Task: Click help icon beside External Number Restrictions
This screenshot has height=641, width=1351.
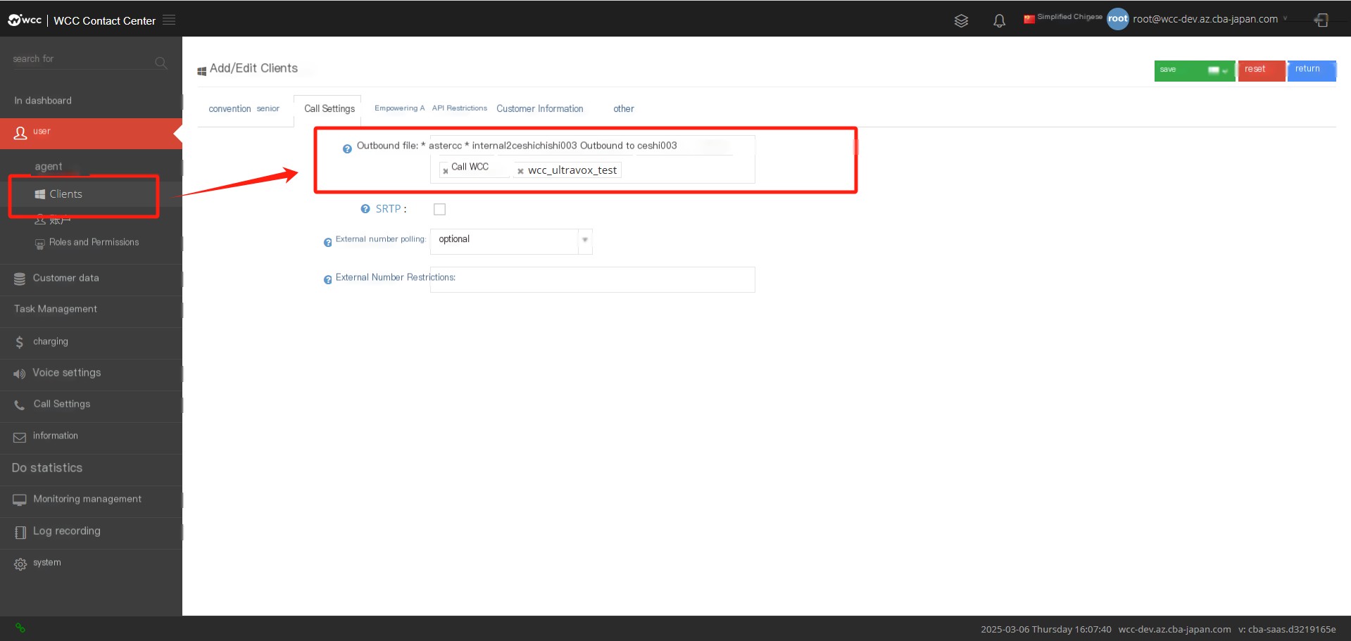Action: pyautogui.click(x=327, y=280)
